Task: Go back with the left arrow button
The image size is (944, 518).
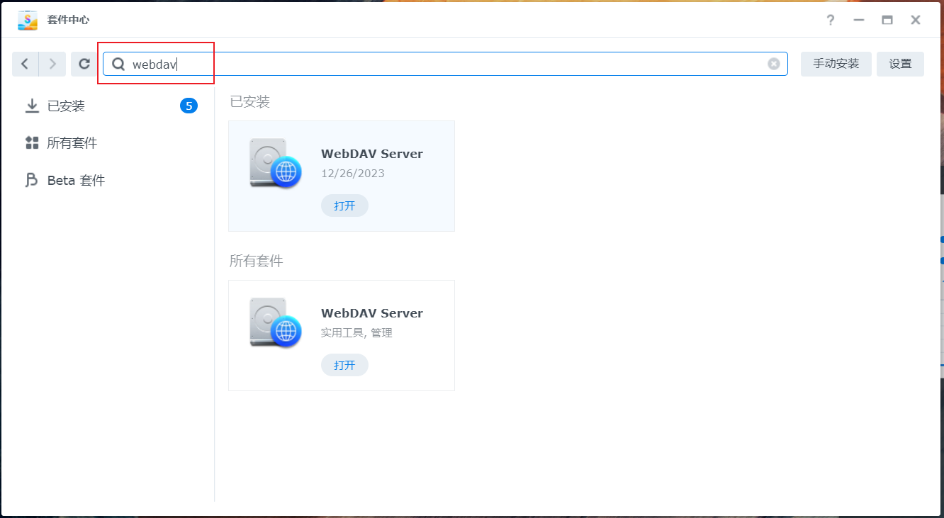Action: point(26,64)
